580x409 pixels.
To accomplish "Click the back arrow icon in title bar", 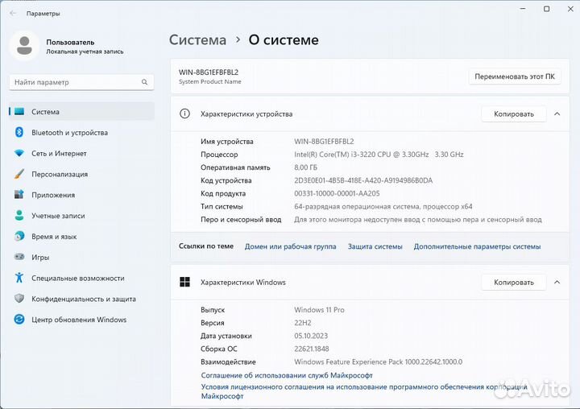I will [x=14, y=14].
